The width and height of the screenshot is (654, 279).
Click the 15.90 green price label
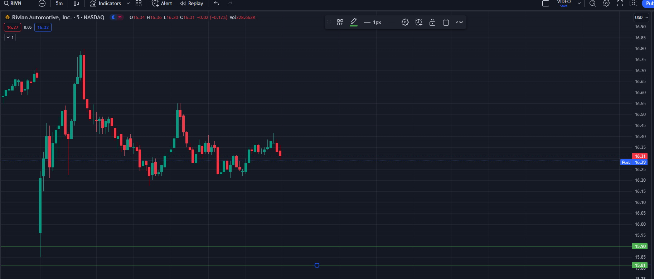(640, 246)
